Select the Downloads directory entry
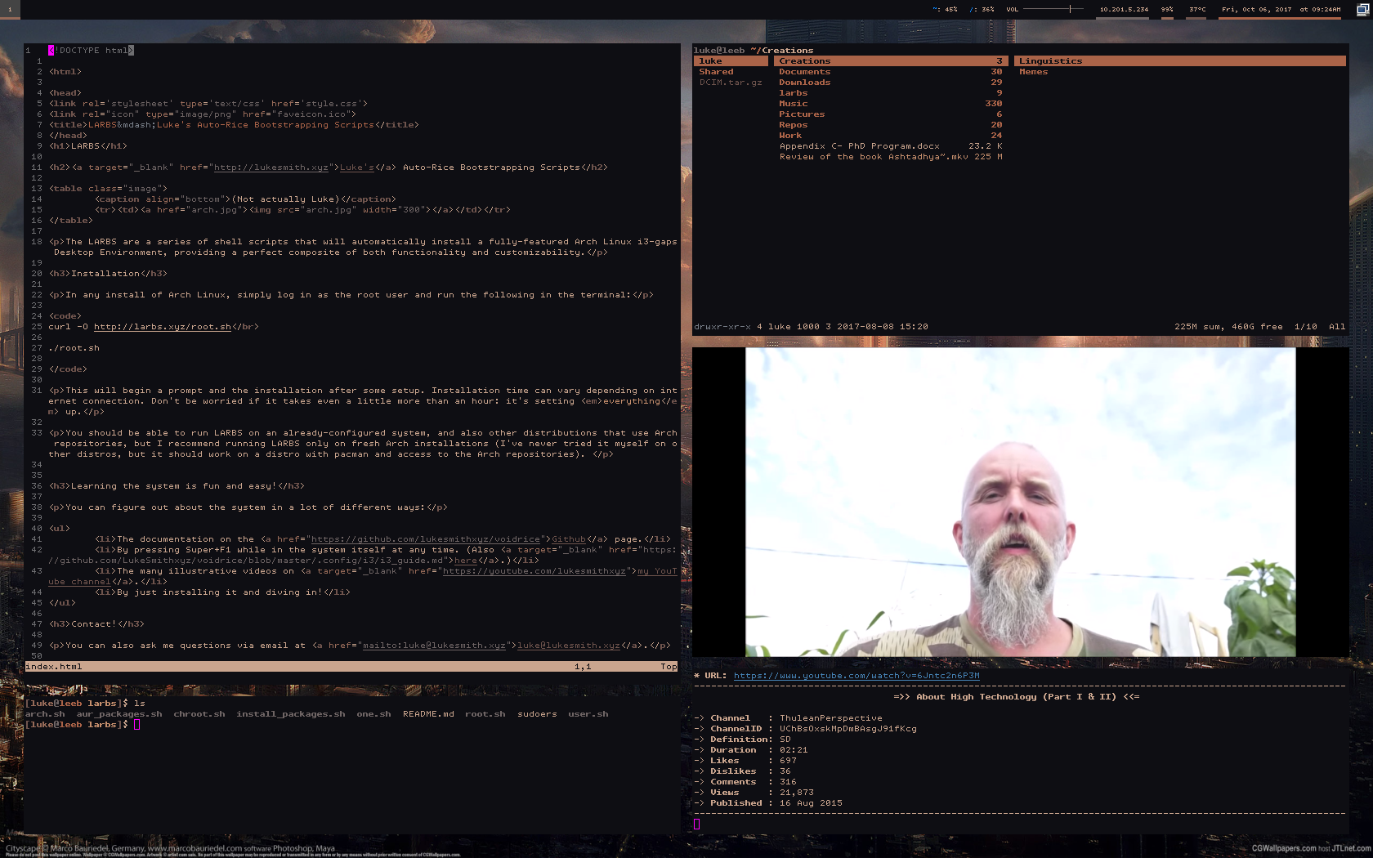 pyautogui.click(x=804, y=83)
